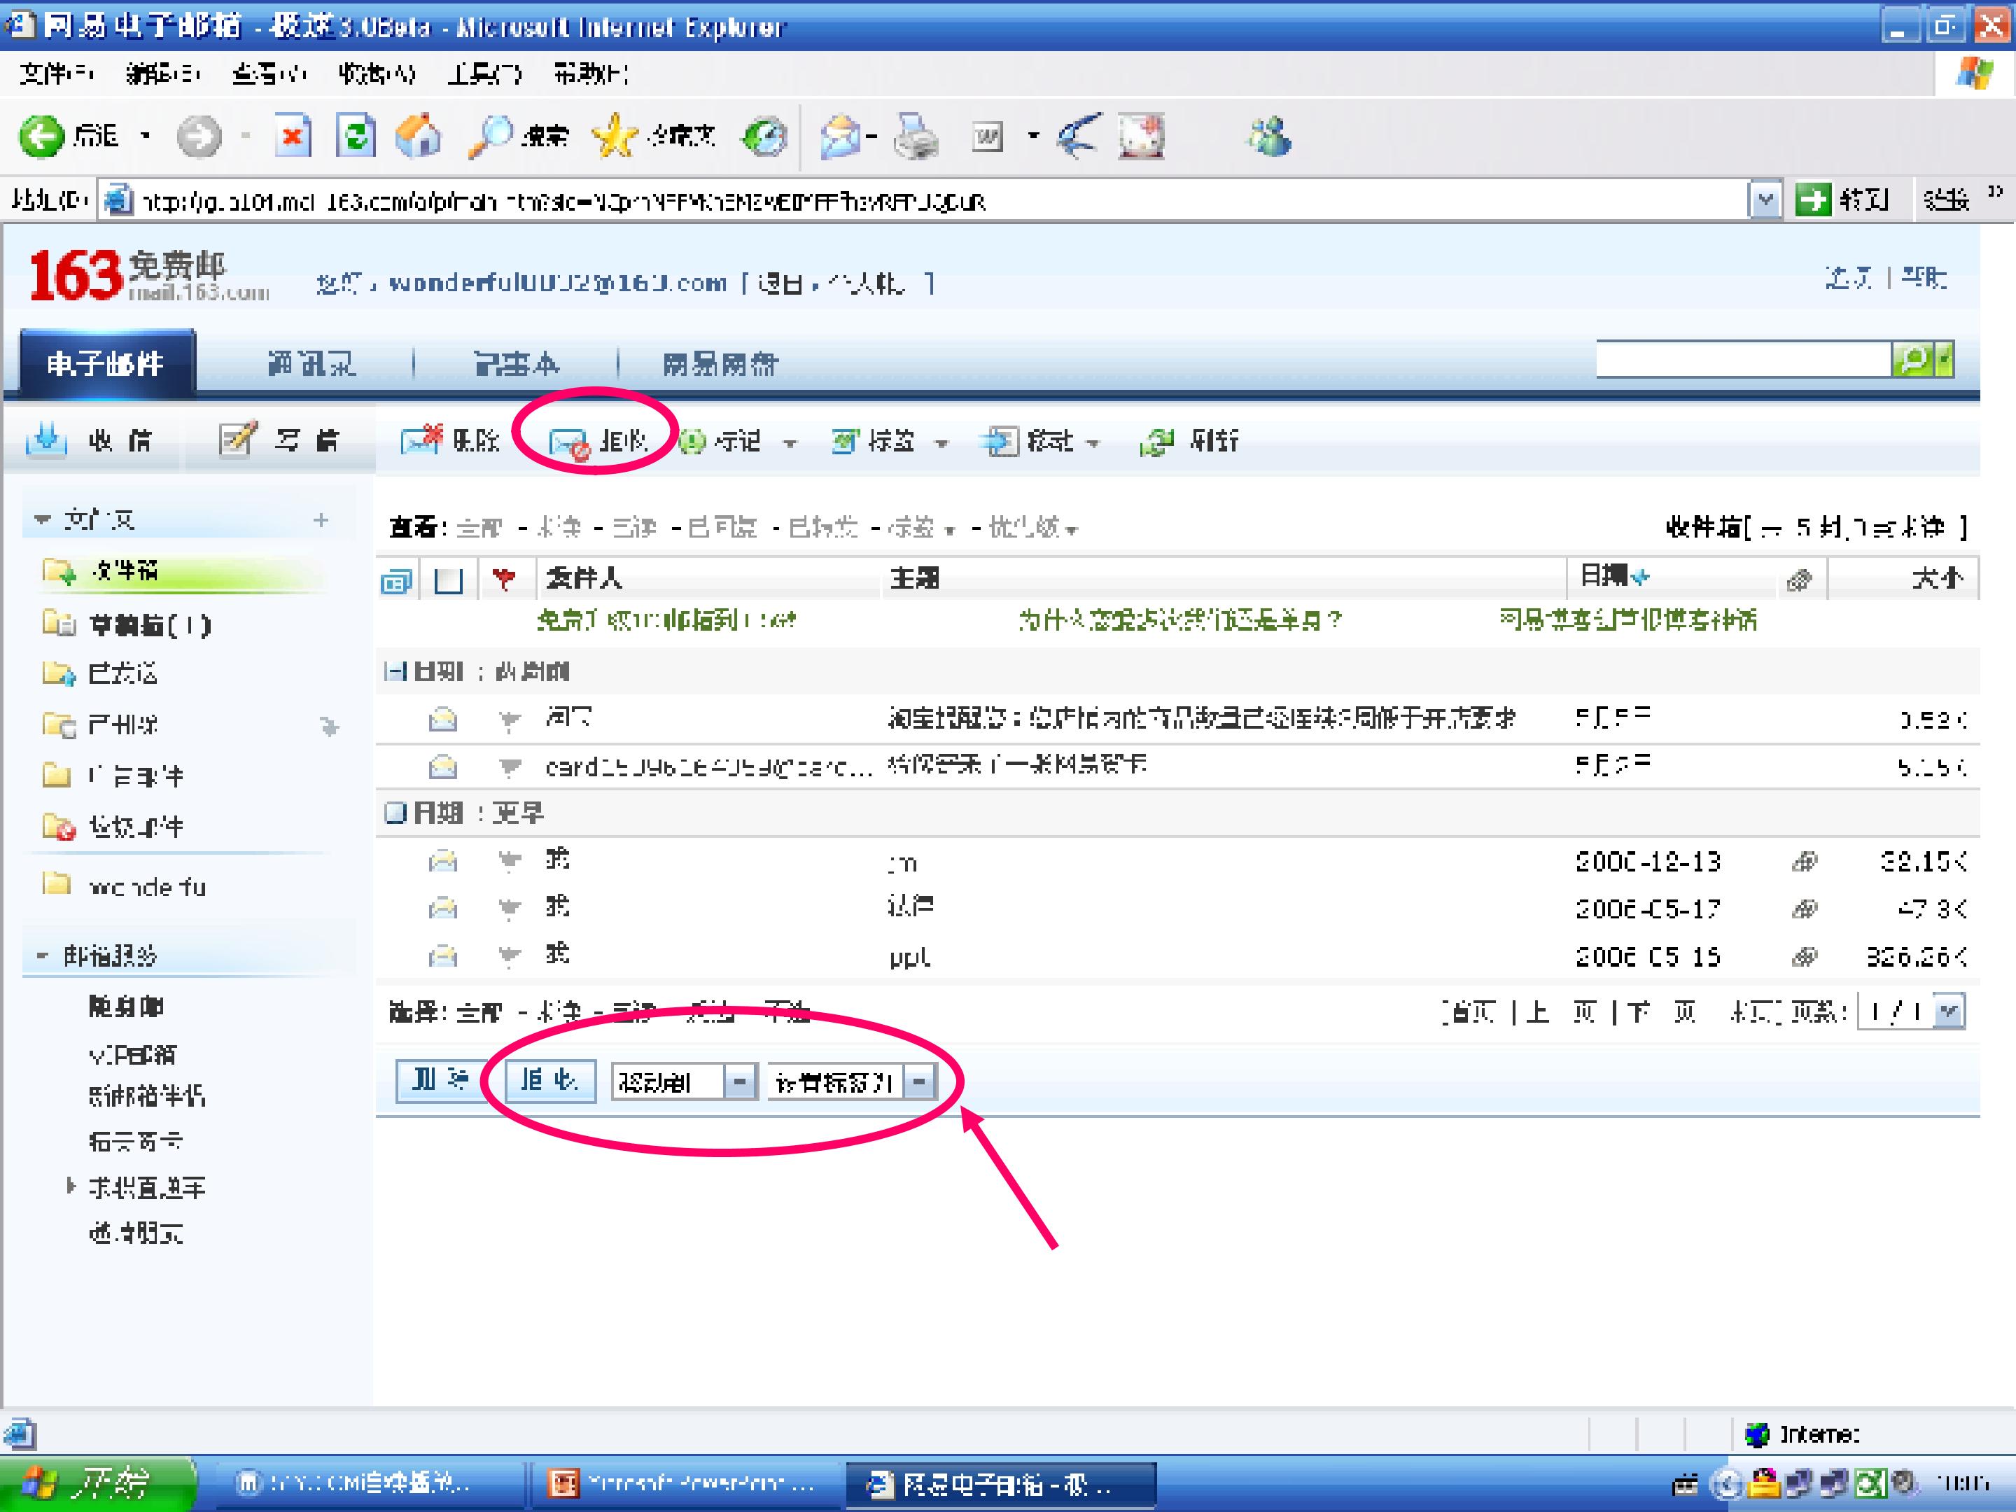
Task: Click into the mail search input field
Action: coord(1744,360)
